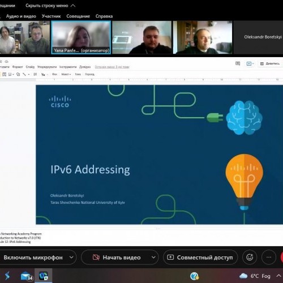283x283 pixels.
Task: Collapse the Webex menu bar via the "Скрыть строку меню" control
Action: point(50,6)
